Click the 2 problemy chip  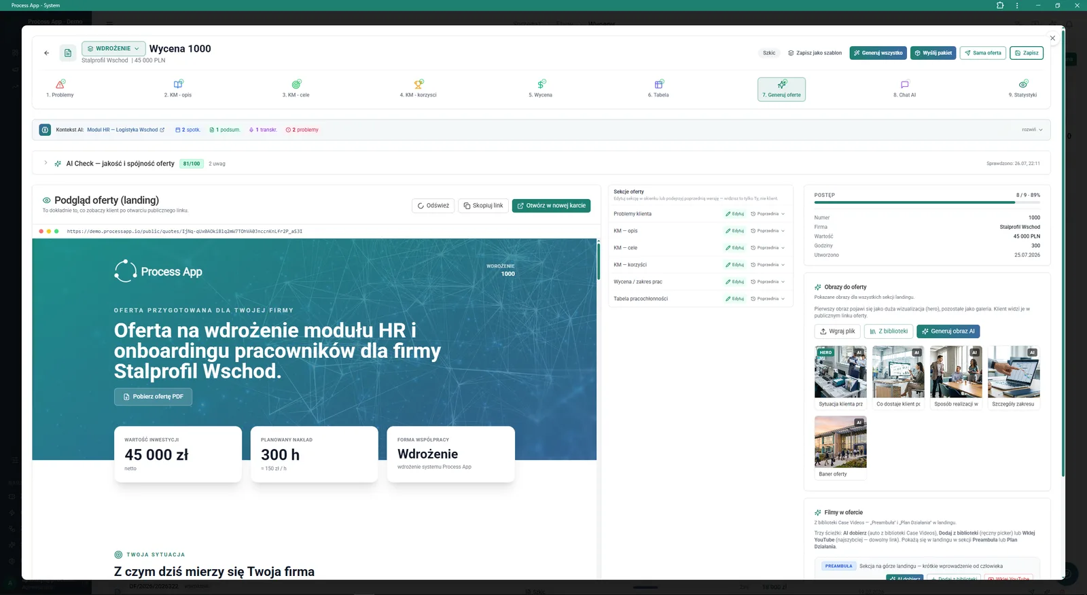point(302,130)
